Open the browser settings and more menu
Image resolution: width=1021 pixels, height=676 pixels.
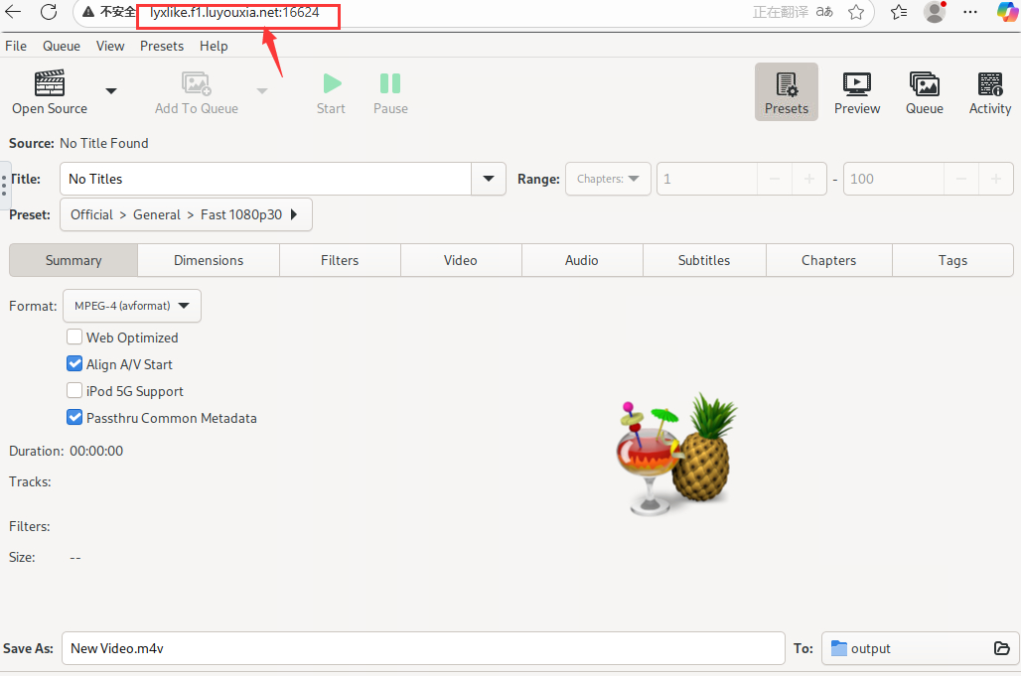coord(970,12)
